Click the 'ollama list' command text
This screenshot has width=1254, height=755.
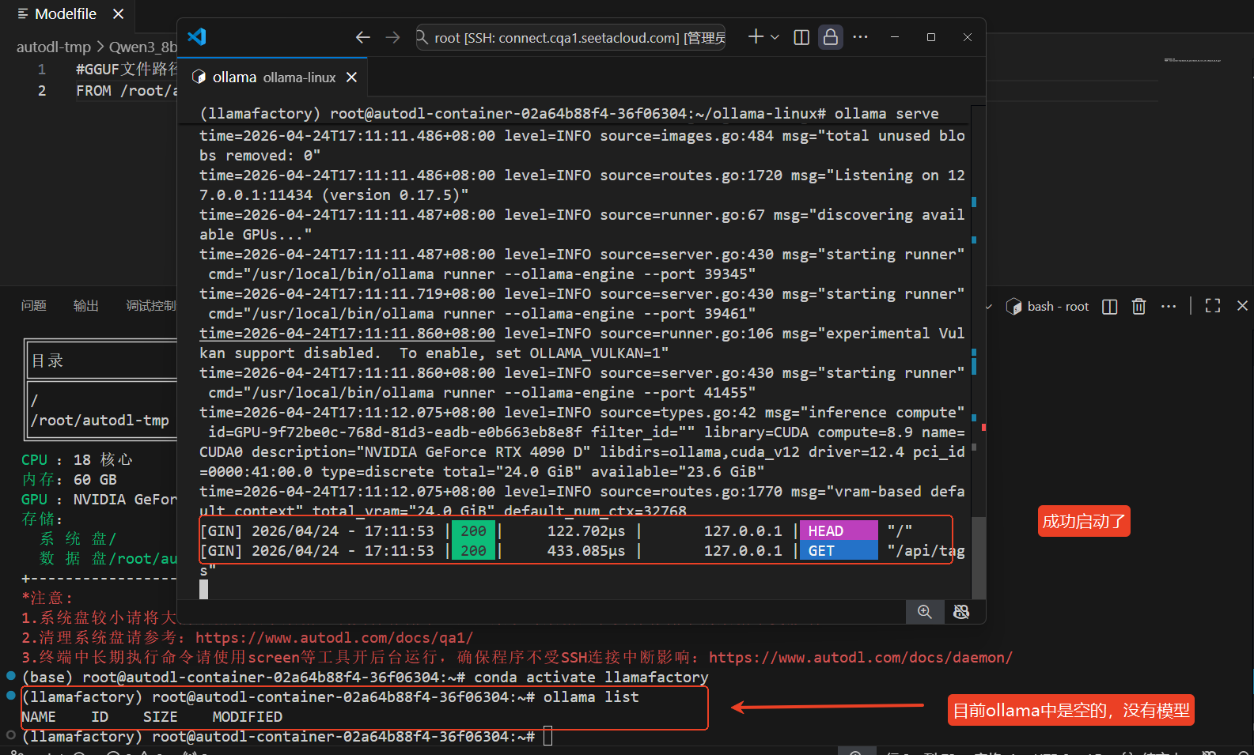tap(591, 697)
